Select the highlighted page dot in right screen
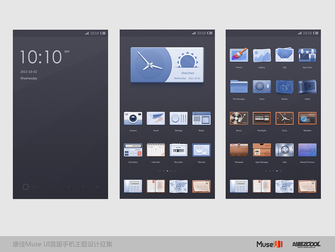 [x=277, y=171]
